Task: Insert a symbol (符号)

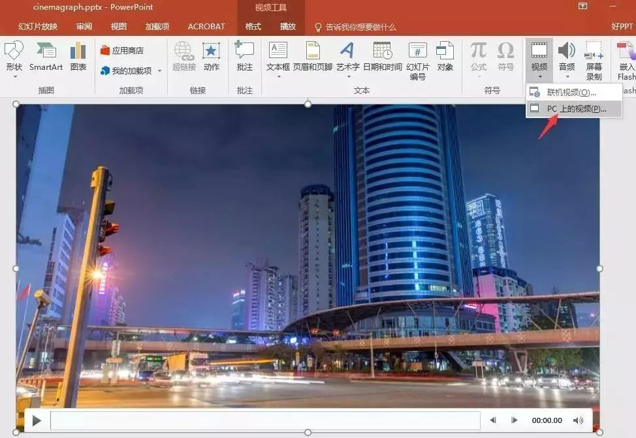Action: point(505,57)
